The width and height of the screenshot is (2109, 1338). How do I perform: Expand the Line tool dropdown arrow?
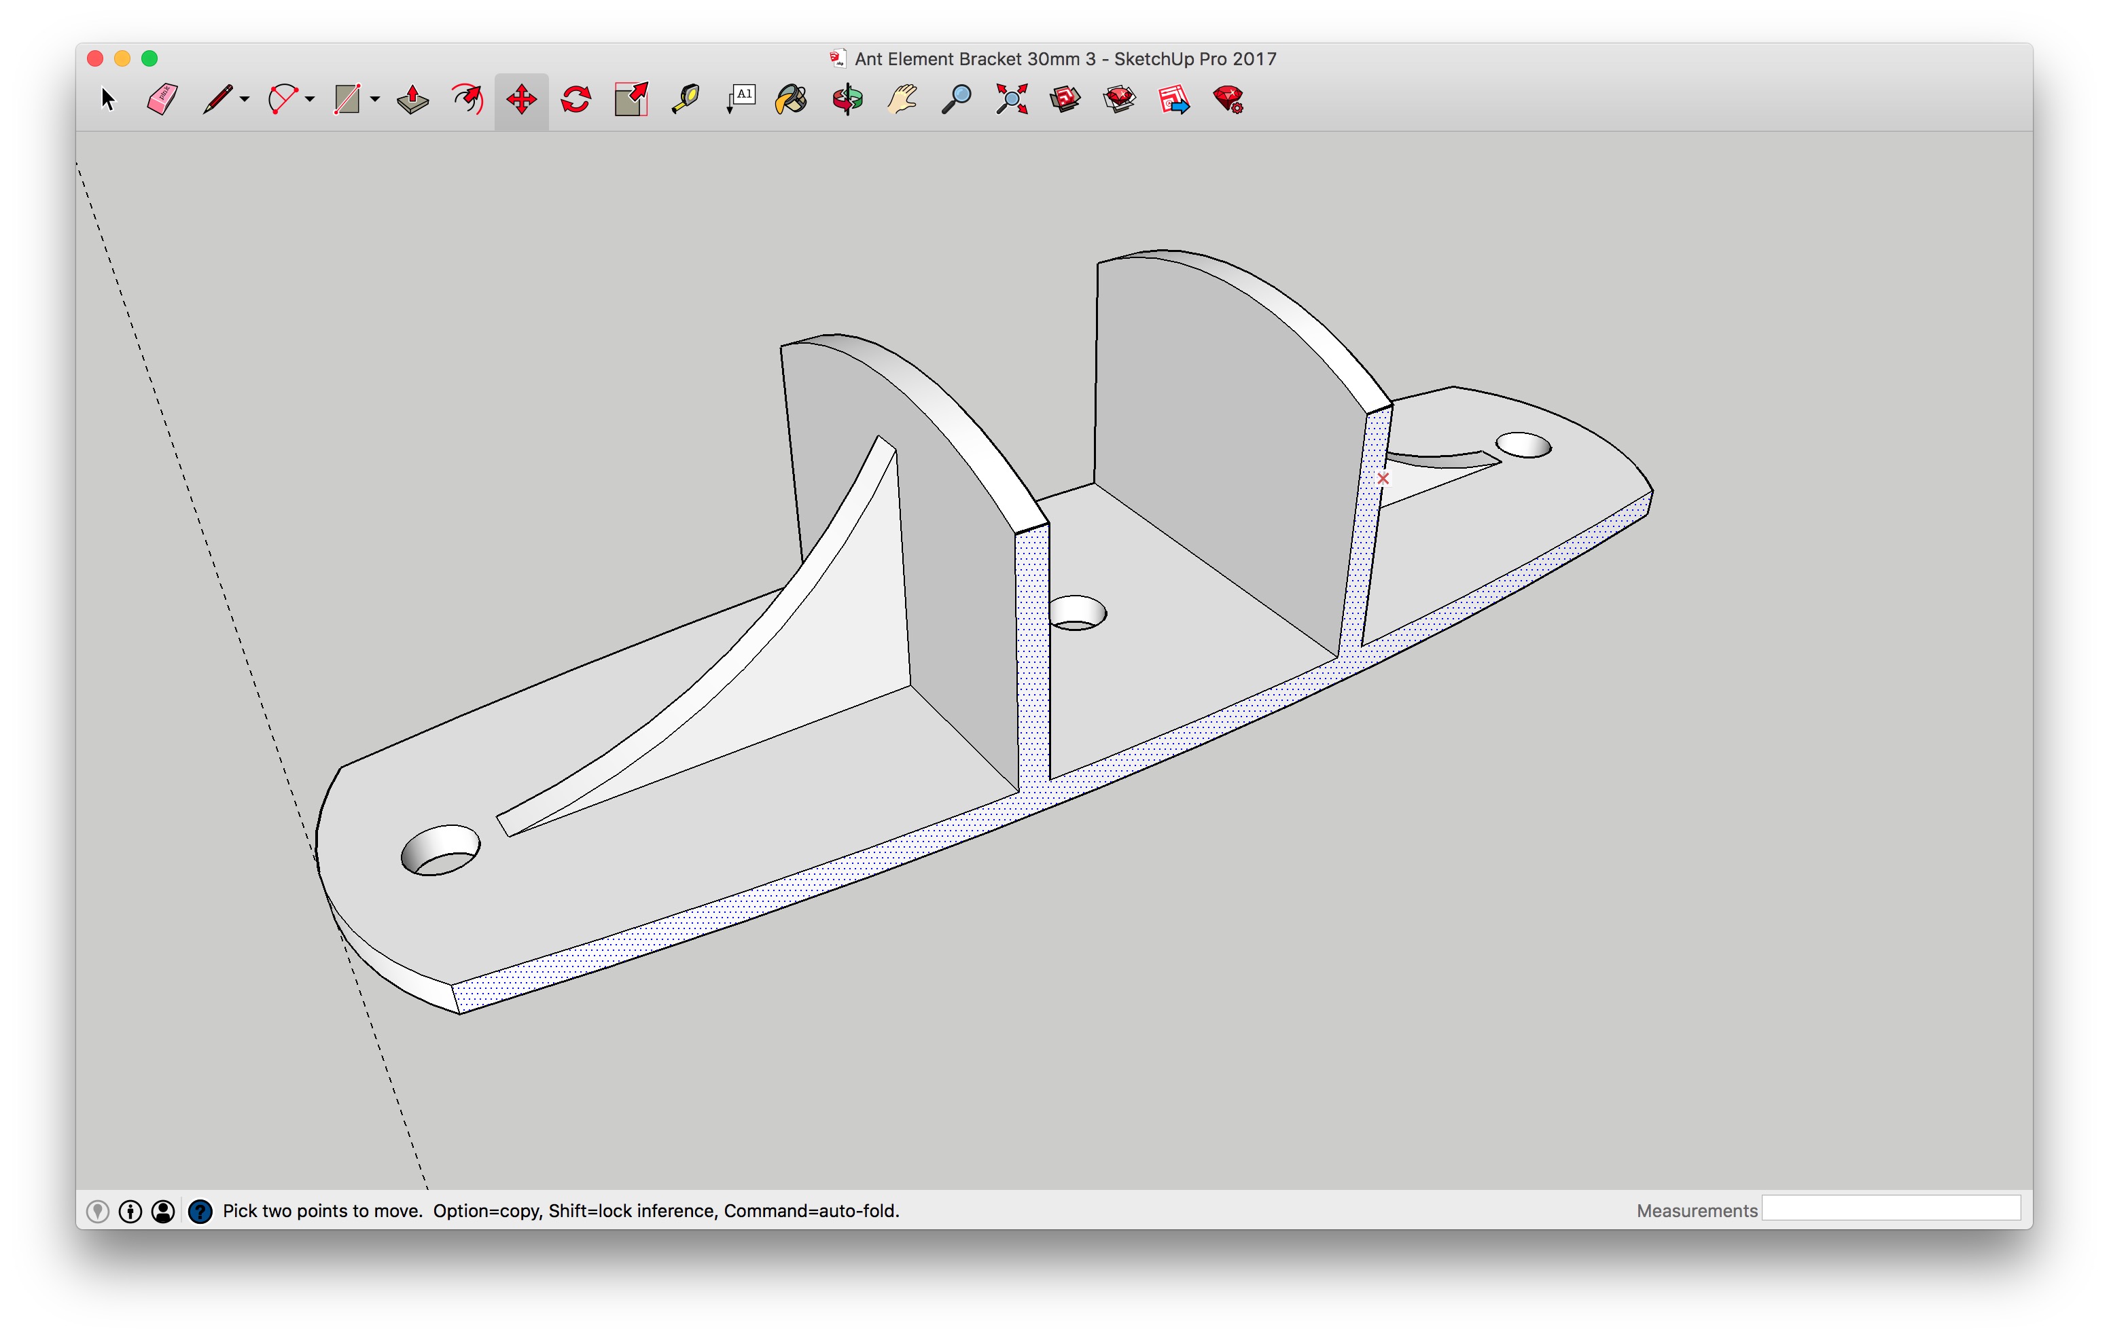pyautogui.click(x=245, y=100)
